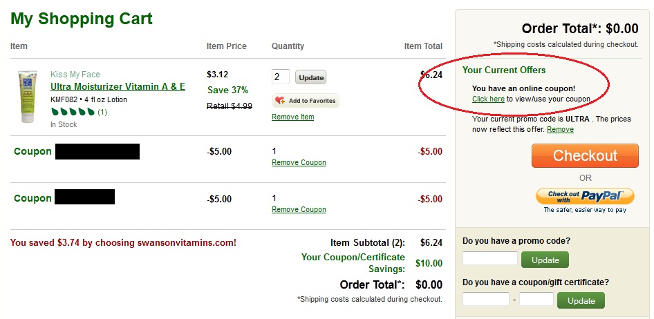Viewport: 654px width, 319px height.
Task: Remove the ULTRA promo code offer
Action: click(x=560, y=130)
